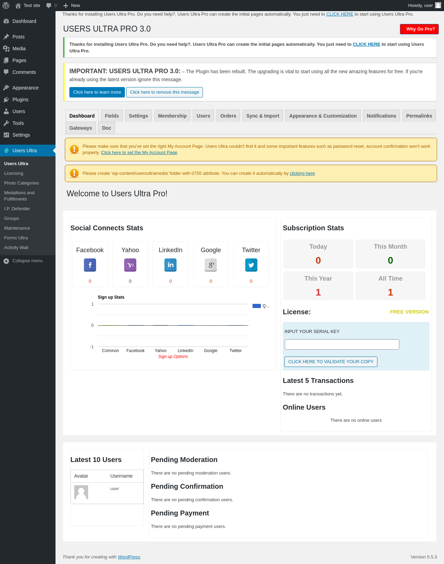Image resolution: width=444 pixels, height=564 pixels.
Task: Open the comments bubble icon in the admin bar
Action: (x=49, y=6)
